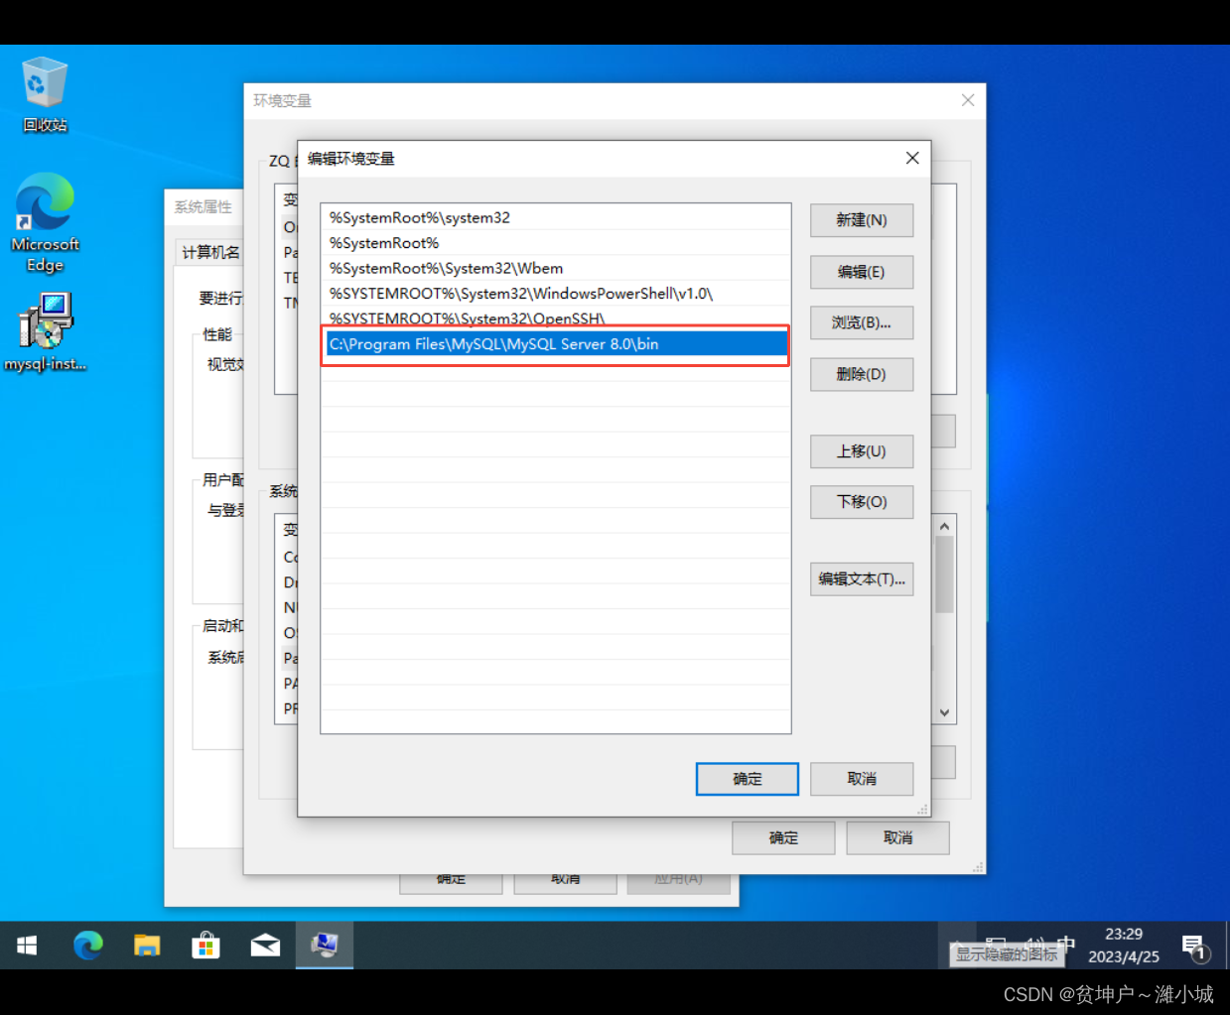This screenshot has width=1230, height=1015.
Task: Click the 编辑文本(T)... button
Action: [862, 579]
